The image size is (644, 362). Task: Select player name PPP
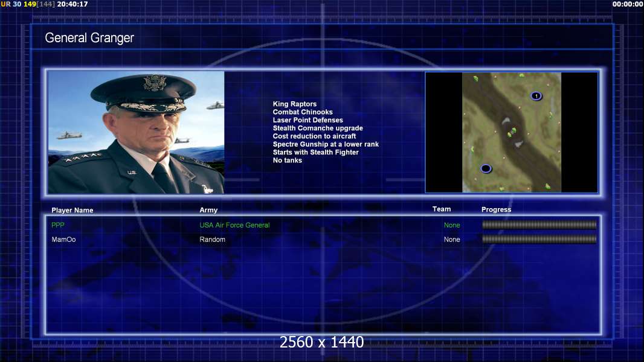tap(58, 224)
